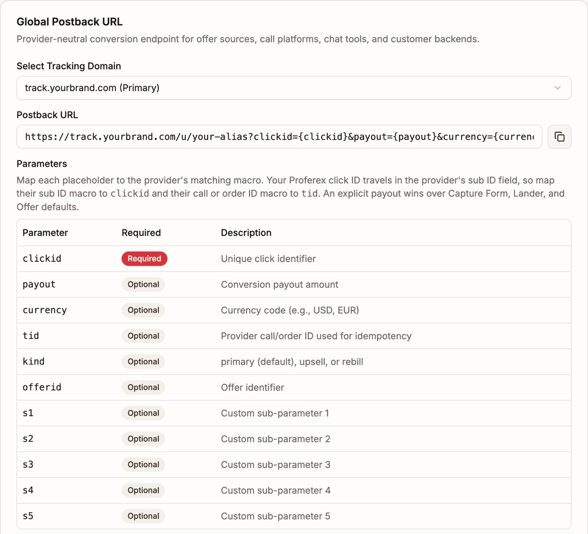Click the Parameter column header
The height and width of the screenshot is (534, 588).
point(45,233)
